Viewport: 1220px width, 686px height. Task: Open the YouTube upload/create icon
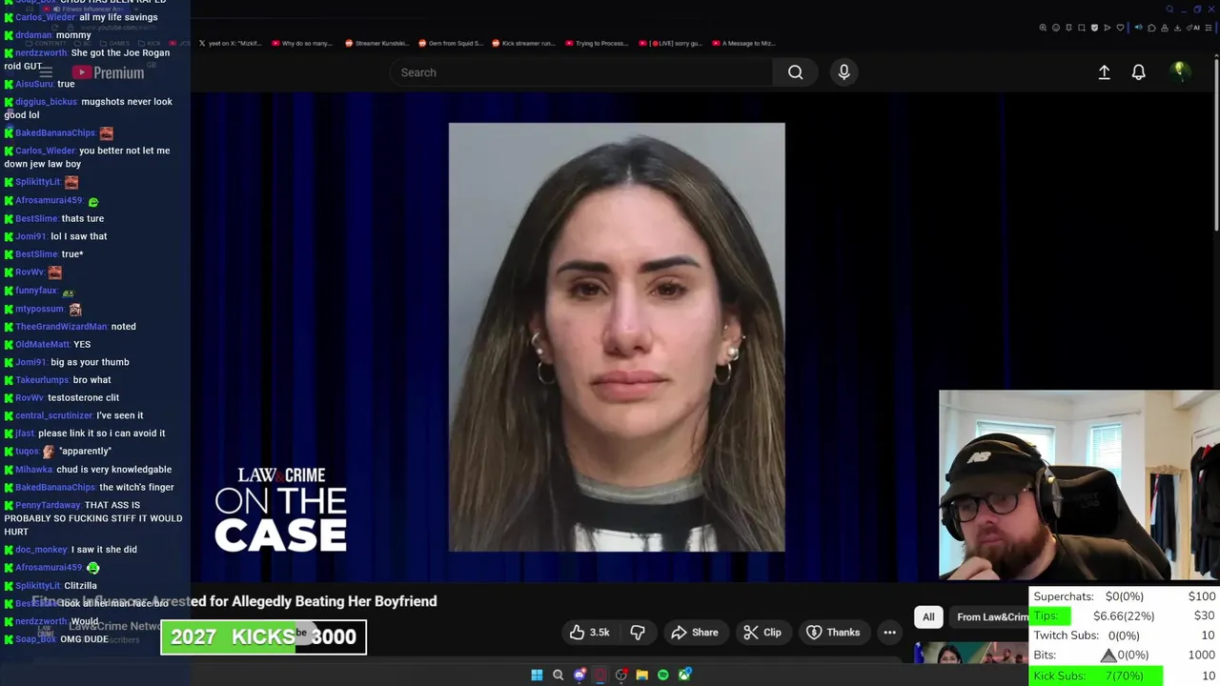(x=1104, y=72)
